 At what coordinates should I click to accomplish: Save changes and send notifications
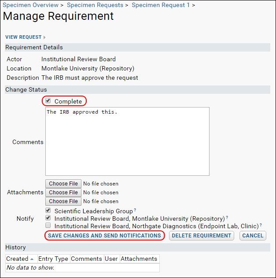pos(104,236)
